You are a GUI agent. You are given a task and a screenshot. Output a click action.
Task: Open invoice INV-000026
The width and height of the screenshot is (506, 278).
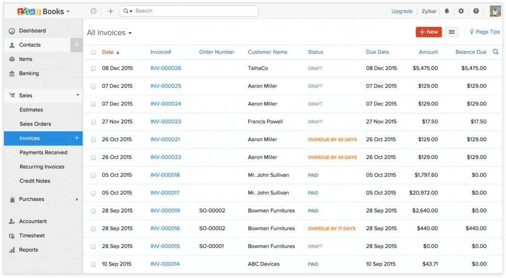[166, 68]
